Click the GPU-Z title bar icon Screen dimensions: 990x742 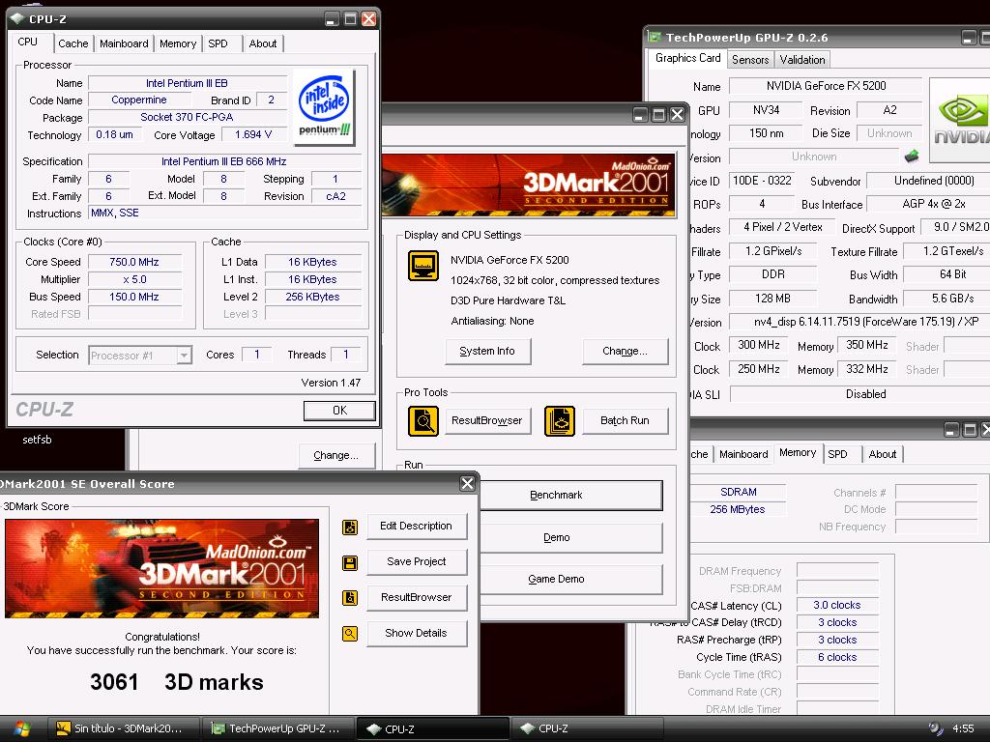[655, 38]
